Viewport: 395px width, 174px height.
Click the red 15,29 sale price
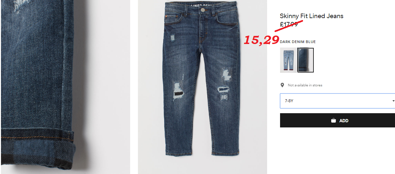coord(261,40)
